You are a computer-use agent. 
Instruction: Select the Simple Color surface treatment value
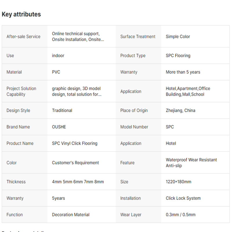(178, 37)
